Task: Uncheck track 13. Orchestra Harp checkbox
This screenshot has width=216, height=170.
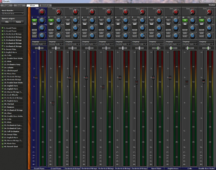Action: (x=2, y=64)
